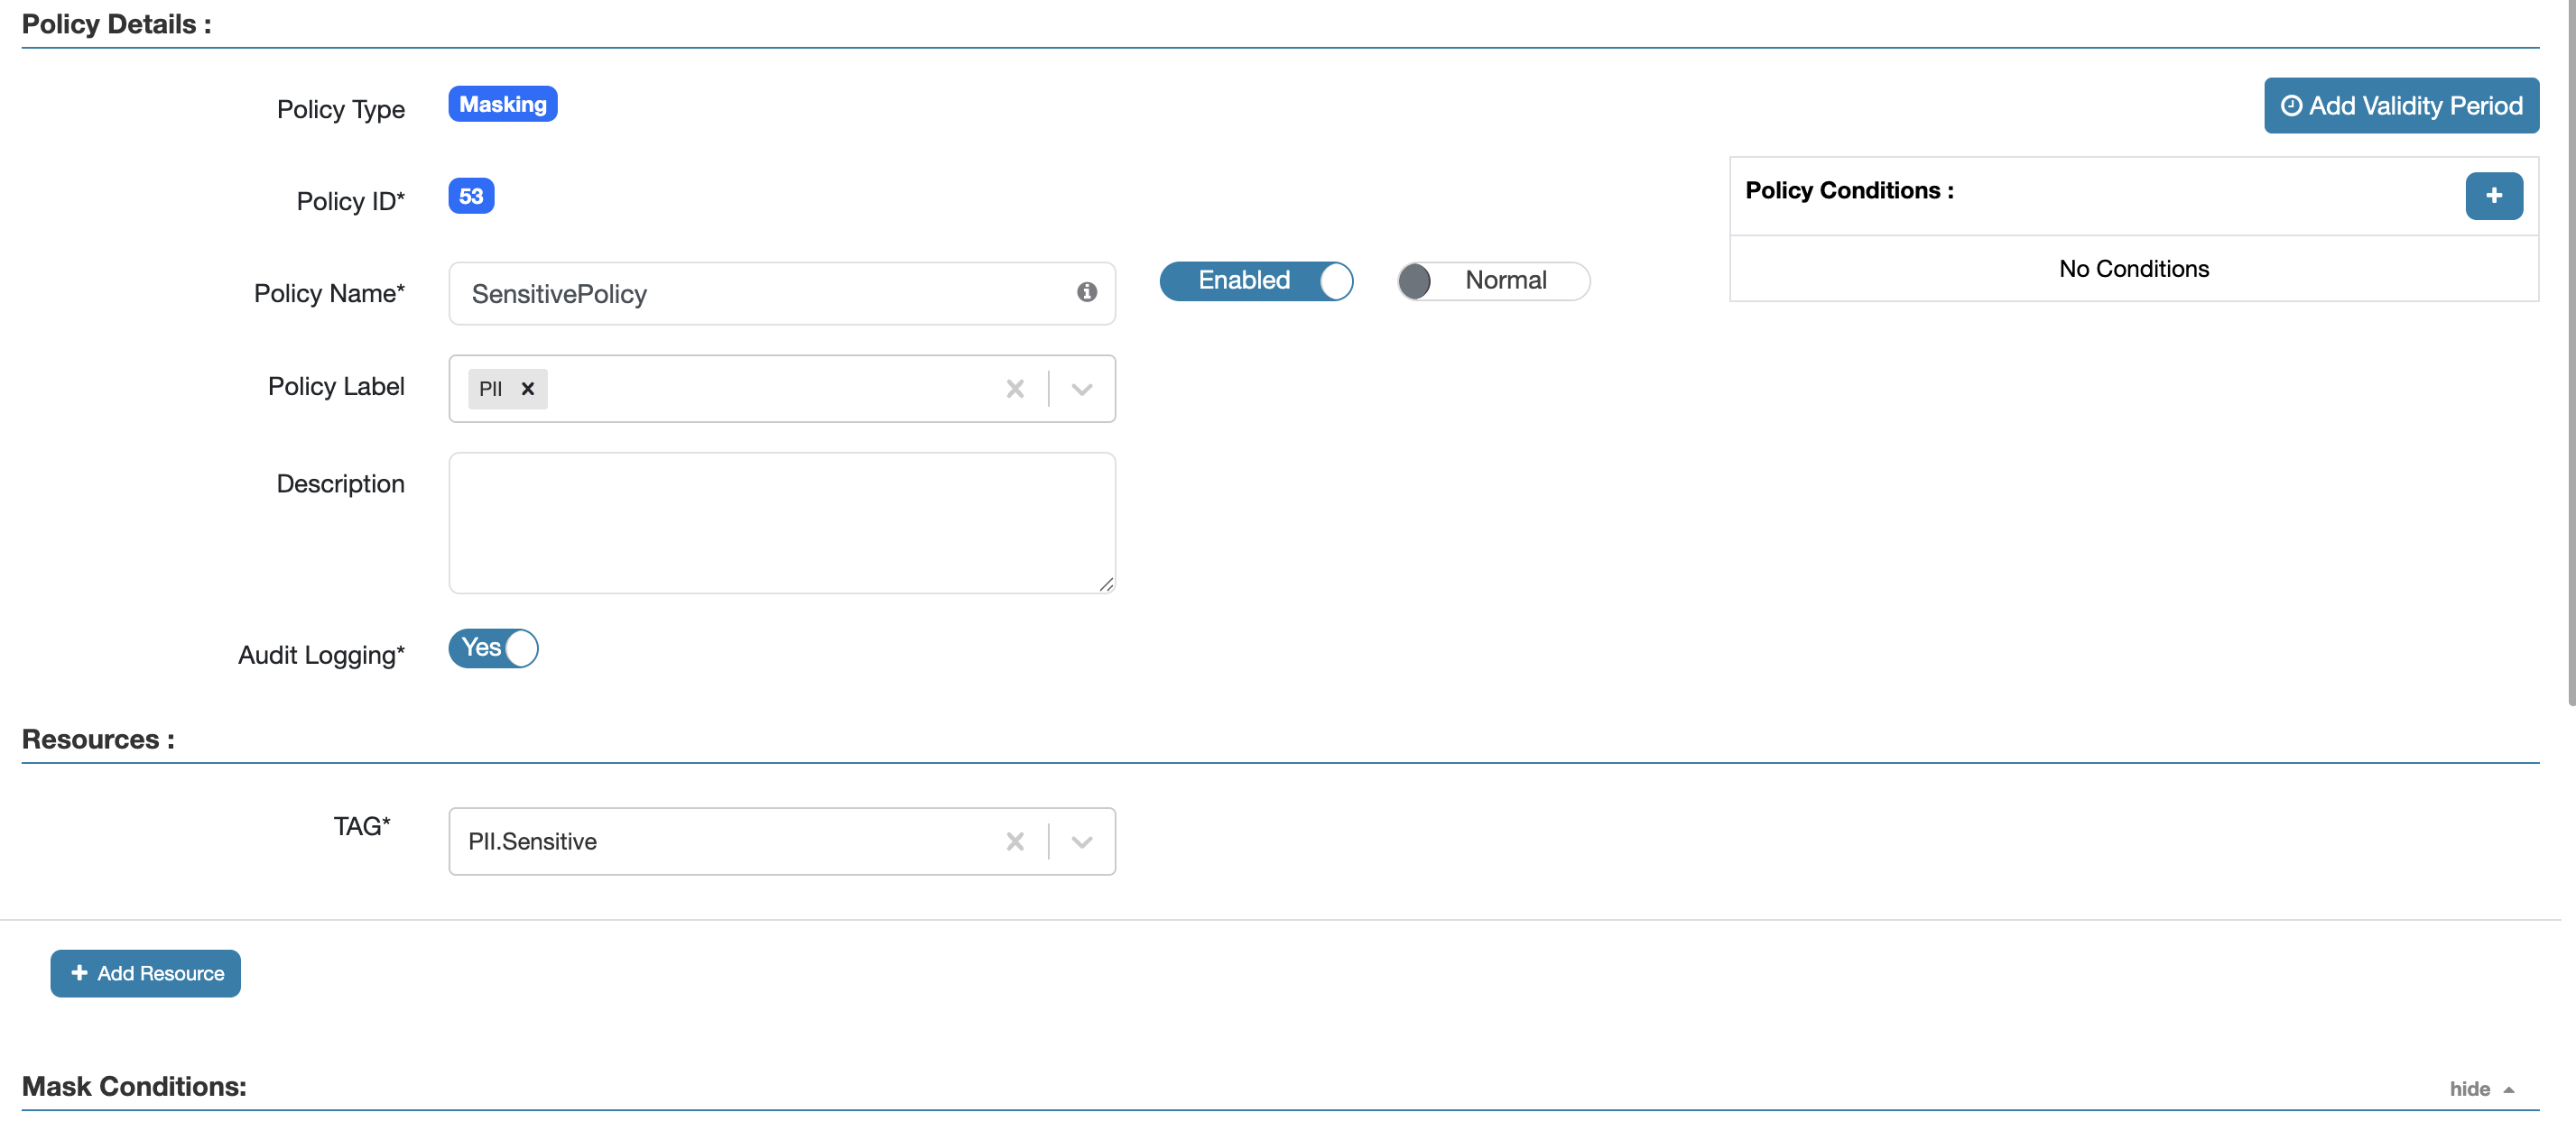Click the Add Resource button
The image size is (2576, 1140).
[145, 973]
